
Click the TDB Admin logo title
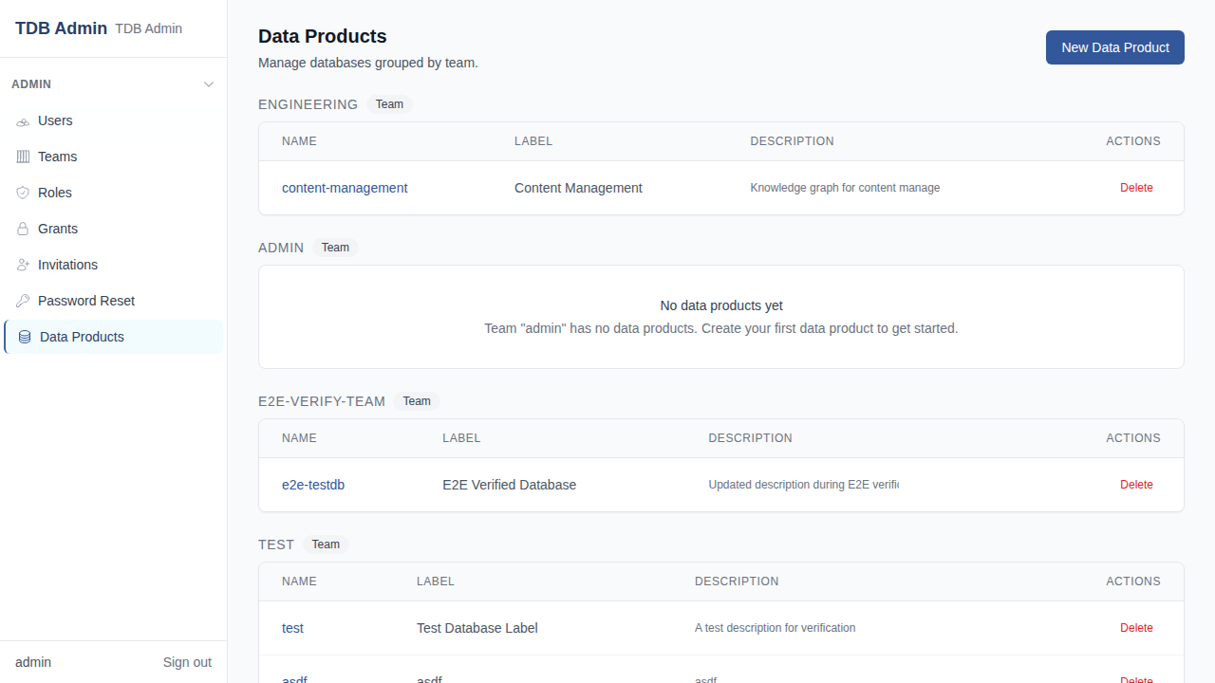click(x=61, y=28)
